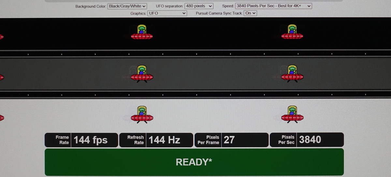Click the left UFO on the black band
The width and height of the screenshot is (391, 177).
[142, 32]
